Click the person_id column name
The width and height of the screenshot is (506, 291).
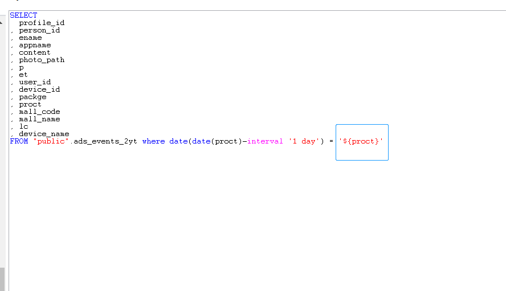pyautogui.click(x=39, y=30)
